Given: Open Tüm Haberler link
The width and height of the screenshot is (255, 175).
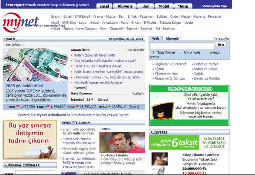Looking at the screenshot, I should pyautogui.click(x=135, y=50).
